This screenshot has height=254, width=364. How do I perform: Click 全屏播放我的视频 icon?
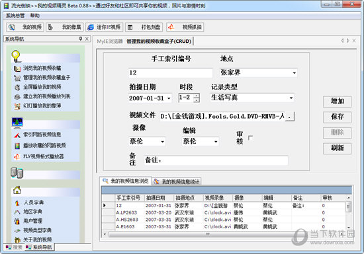click(x=17, y=87)
